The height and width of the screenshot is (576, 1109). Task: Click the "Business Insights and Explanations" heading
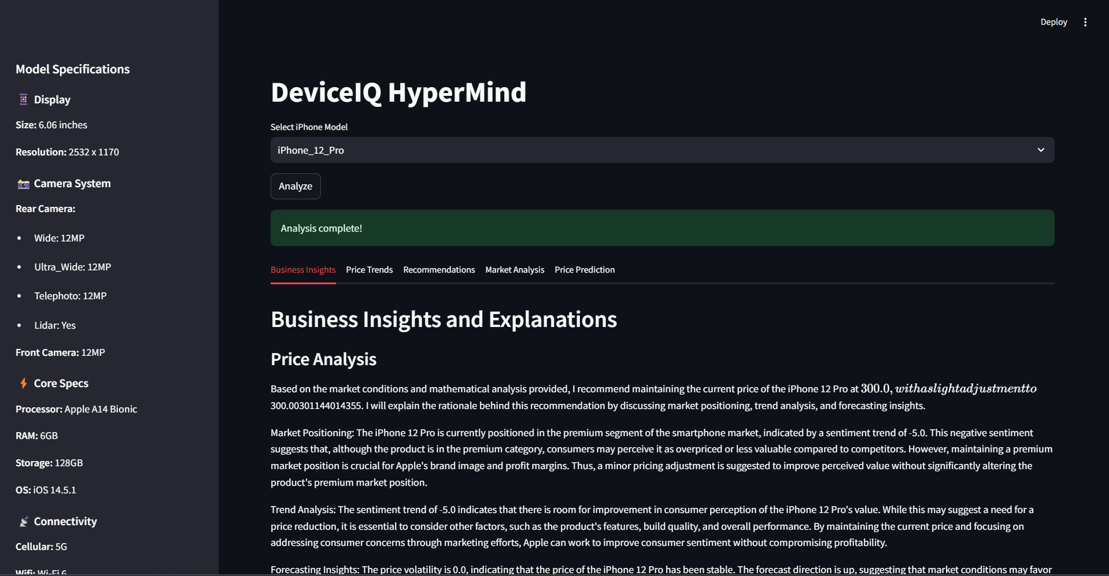pos(443,320)
